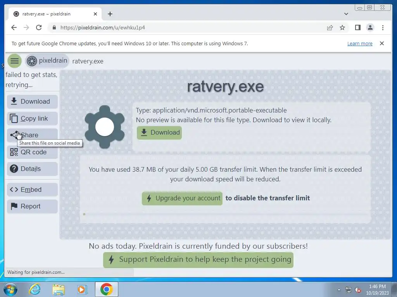Click the file type description text
This screenshot has width=397, height=297.
point(211,110)
